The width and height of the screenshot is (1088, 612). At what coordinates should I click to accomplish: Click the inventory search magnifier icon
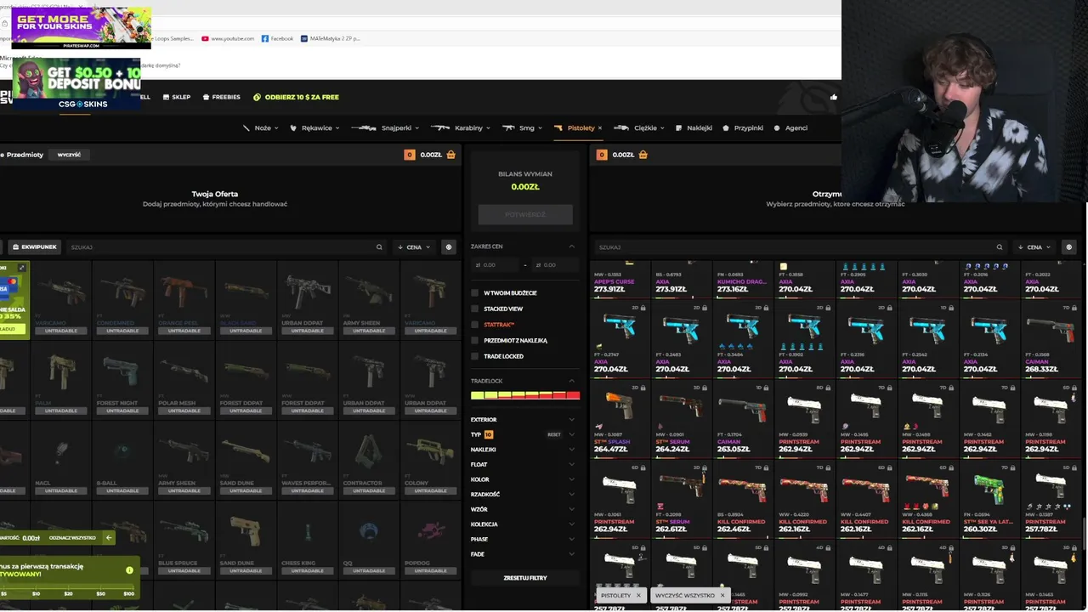tap(379, 247)
